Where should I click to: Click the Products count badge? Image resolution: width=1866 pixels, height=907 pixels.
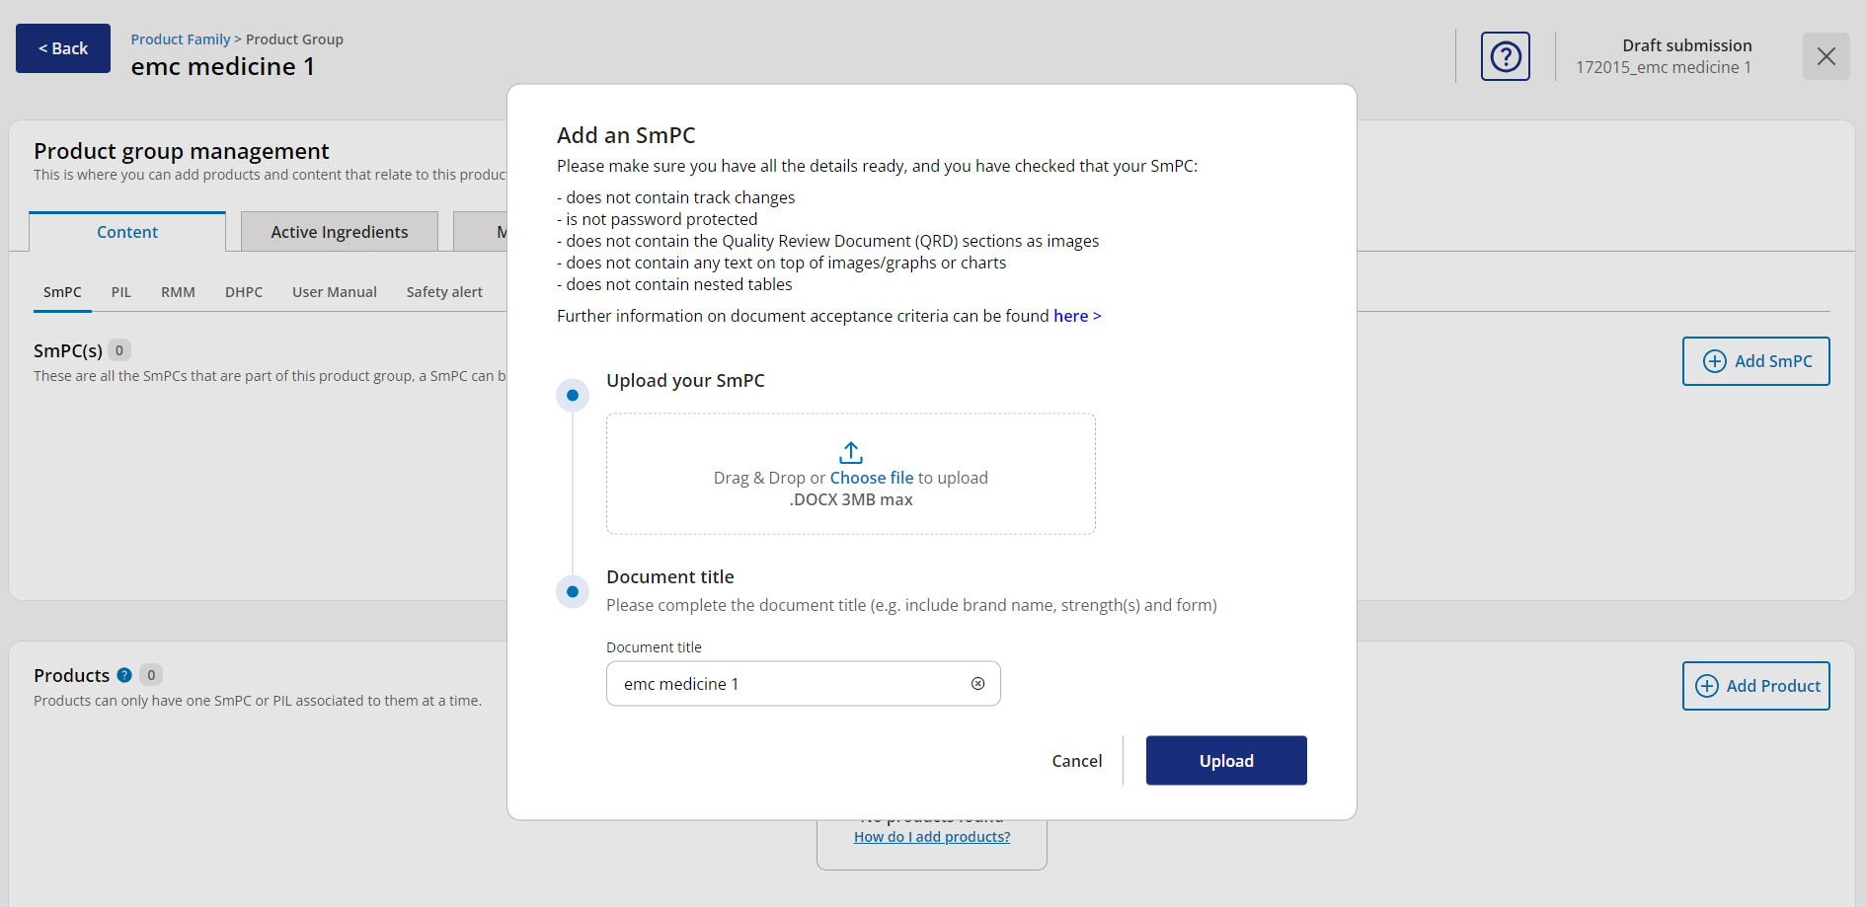(x=151, y=675)
